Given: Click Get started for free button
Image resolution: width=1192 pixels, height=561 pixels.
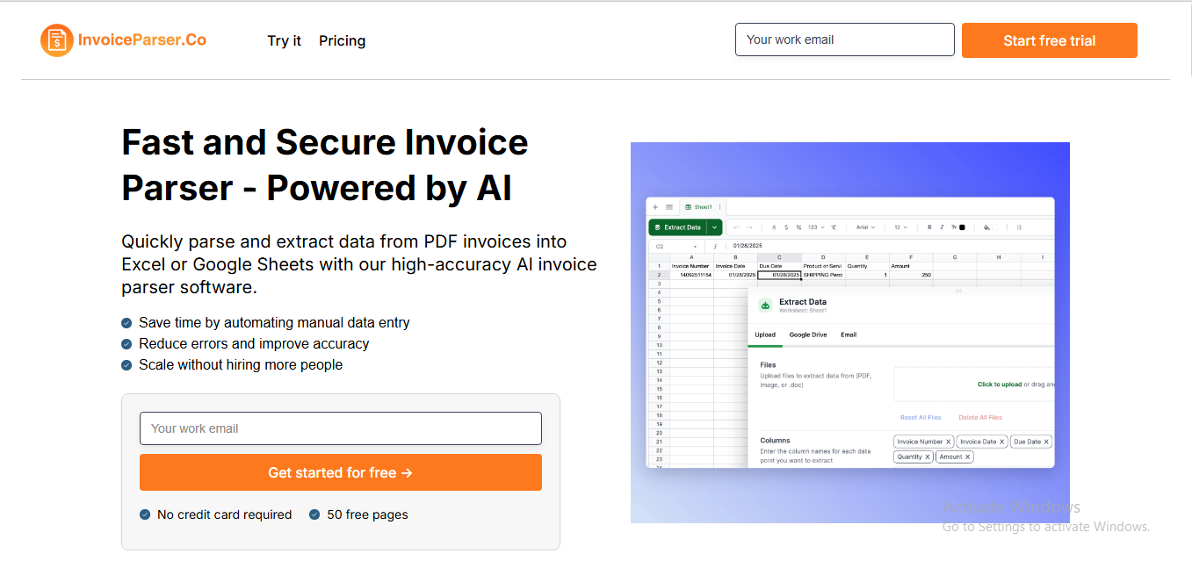Looking at the screenshot, I should 340,472.
